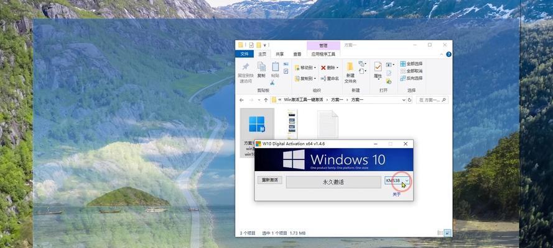
Task: Click the status text 选中 1 个项目 1.73 MB
Action: coord(284,233)
